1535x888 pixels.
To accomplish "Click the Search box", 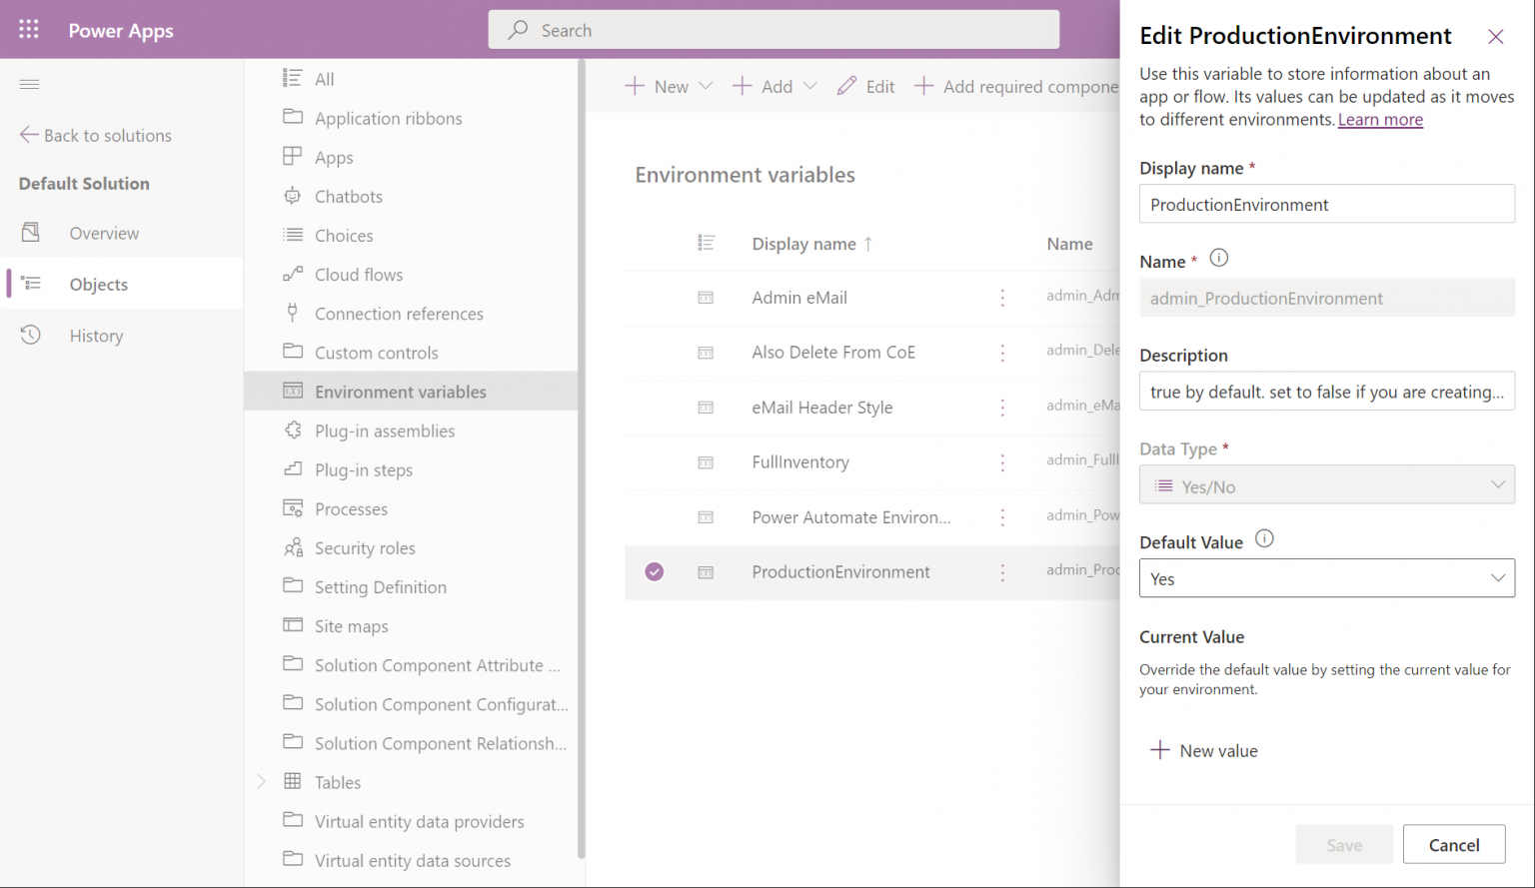I will [x=773, y=30].
